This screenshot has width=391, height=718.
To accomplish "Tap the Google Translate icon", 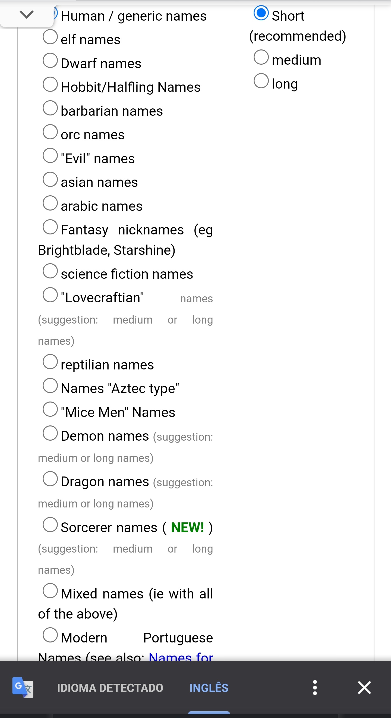I will click(23, 687).
